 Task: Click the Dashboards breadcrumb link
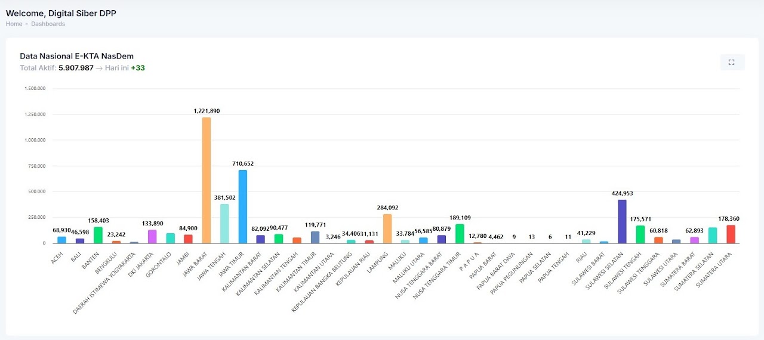point(48,24)
